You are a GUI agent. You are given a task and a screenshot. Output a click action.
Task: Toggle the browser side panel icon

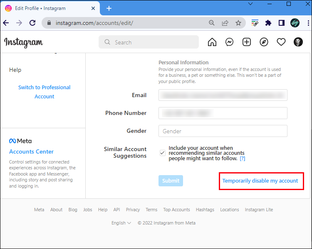[x=281, y=23]
